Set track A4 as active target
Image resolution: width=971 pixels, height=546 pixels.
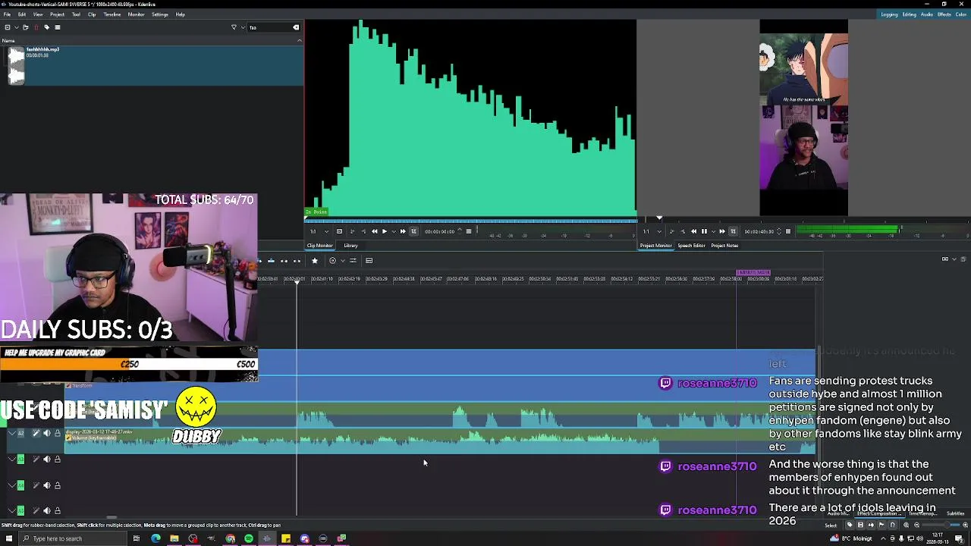pyautogui.click(x=20, y=485)
